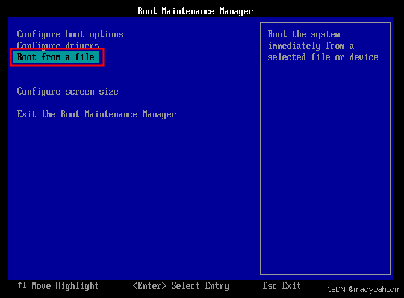The image size is (404, 298).
Task: Select Configure boot options entry
Action: (70, 34)
